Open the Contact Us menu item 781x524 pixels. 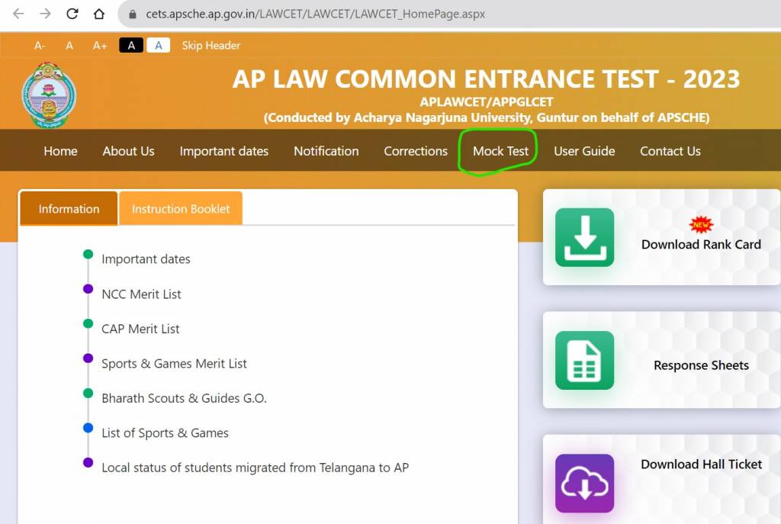point(670,151)
